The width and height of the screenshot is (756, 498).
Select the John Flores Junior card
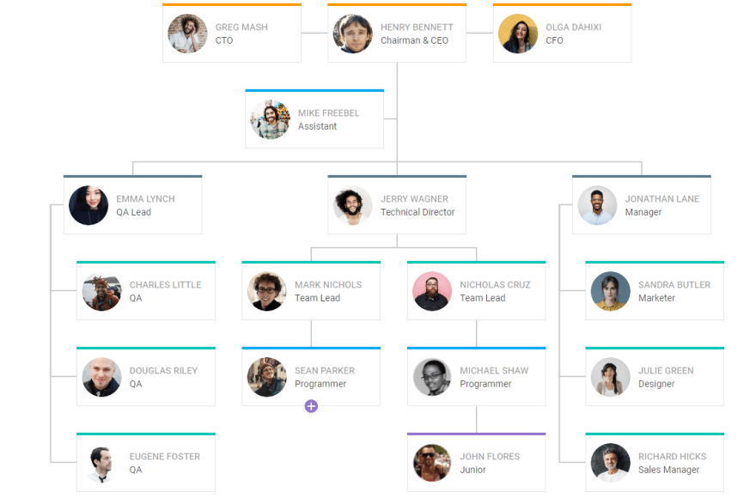tap(476, 462)
